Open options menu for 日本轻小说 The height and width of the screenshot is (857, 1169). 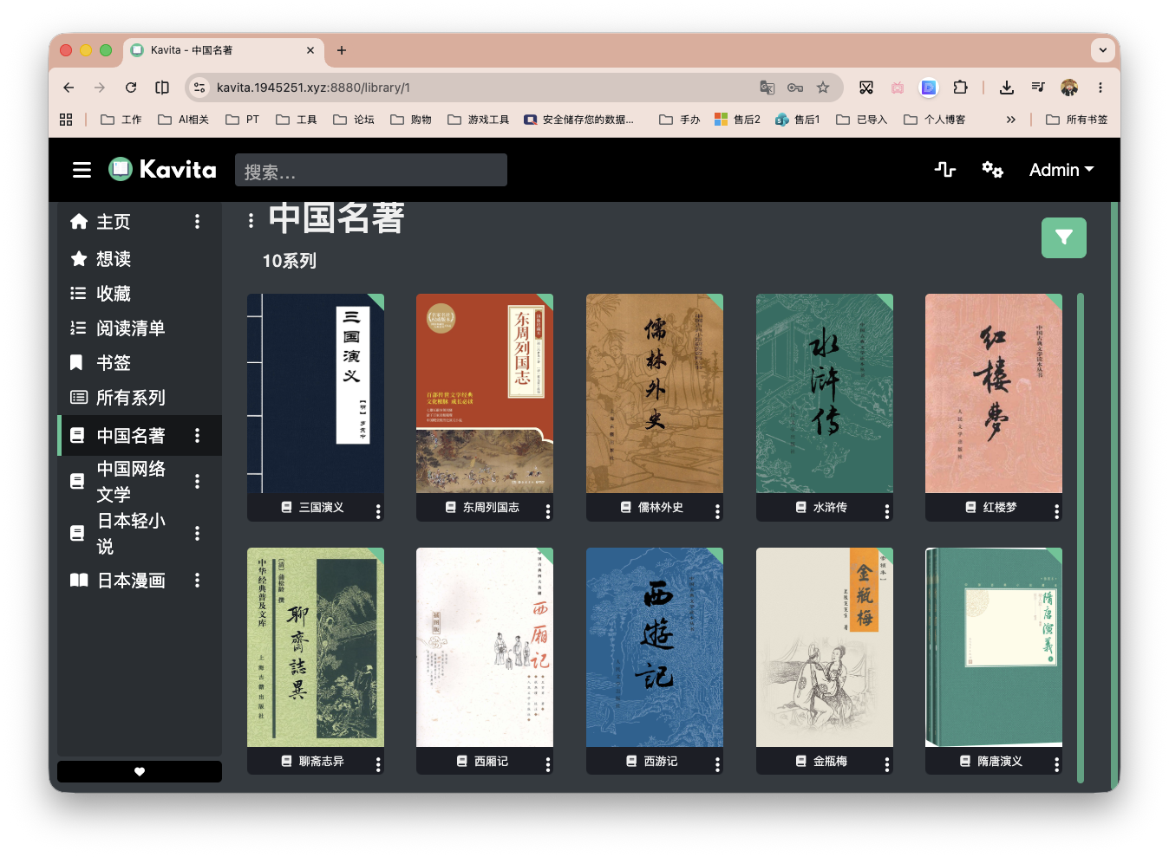198,533
